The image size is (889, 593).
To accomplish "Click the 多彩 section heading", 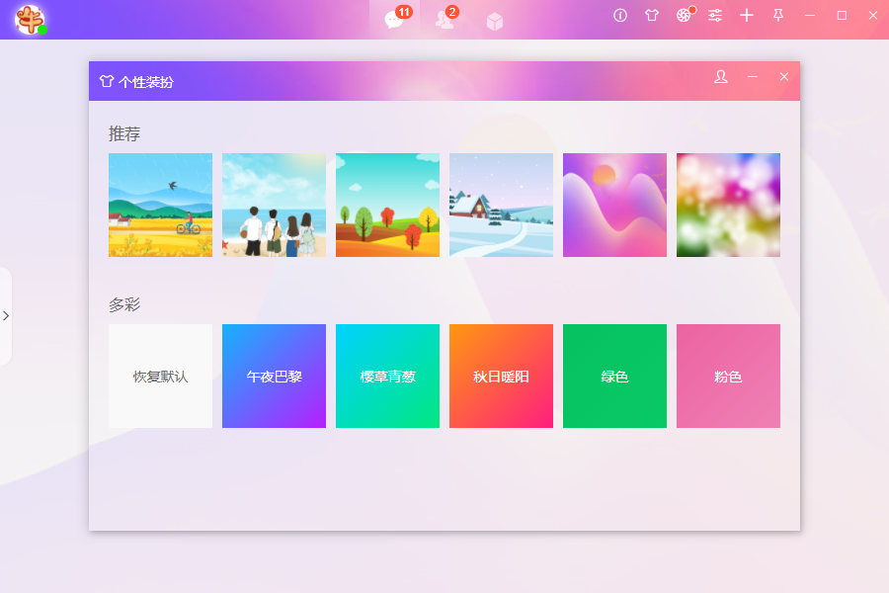I will click(124, 304).
